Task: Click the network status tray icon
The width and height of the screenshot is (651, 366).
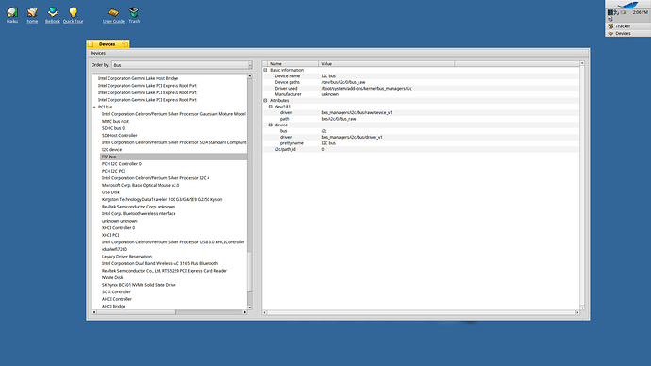Action: click(x=616, y=13)
